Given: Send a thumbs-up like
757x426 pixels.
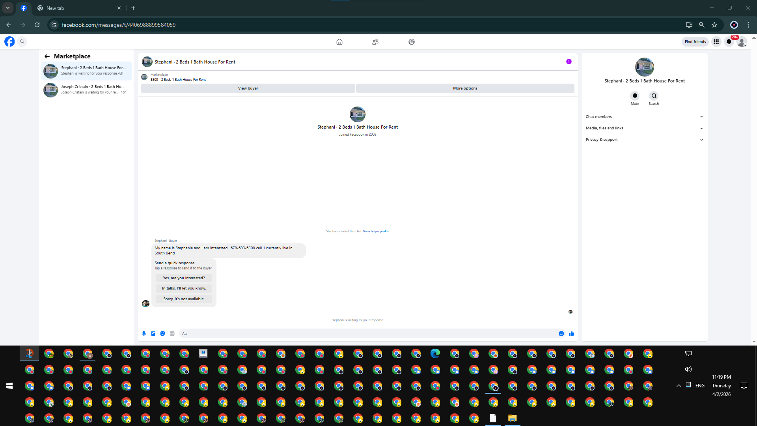Looking at the screenshot, I should pyautogui.click(x=572, y=334).
